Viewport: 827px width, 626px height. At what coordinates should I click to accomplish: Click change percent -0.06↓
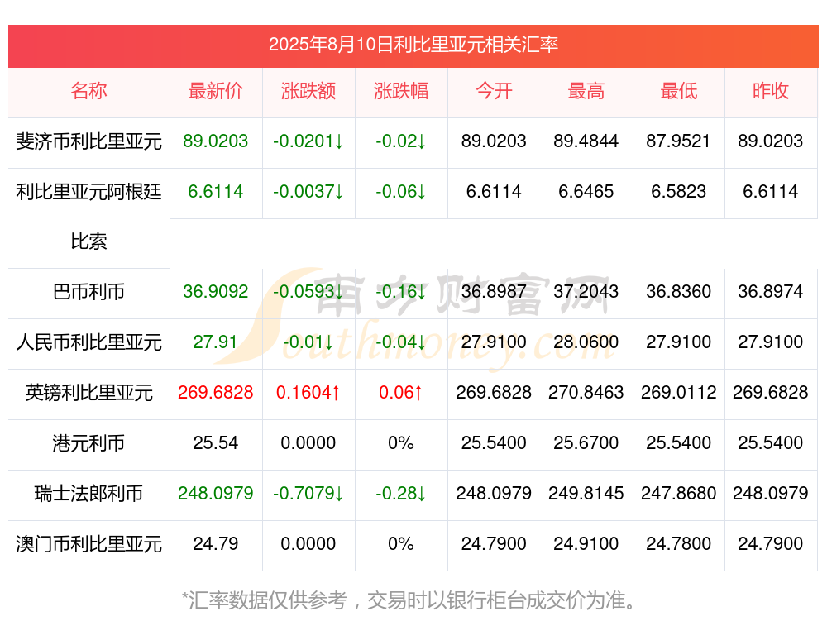[401, 191]
